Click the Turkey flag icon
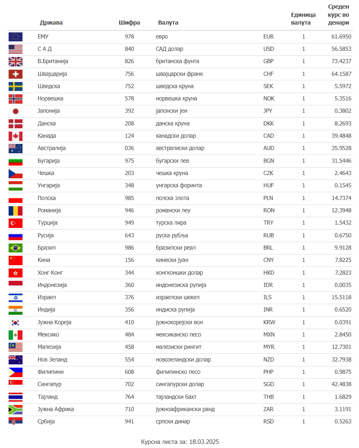This screenshot has width=359, height=448. pyautogui.click(x=16, y=223)
